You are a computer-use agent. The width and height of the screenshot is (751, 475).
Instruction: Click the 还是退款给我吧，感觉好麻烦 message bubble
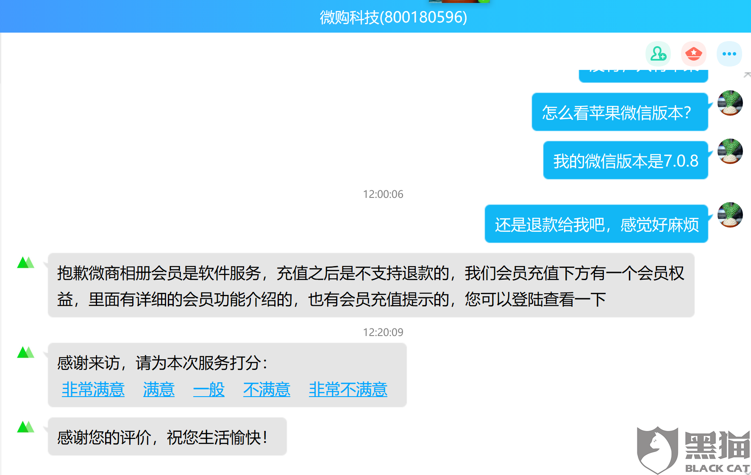point(596,224)
